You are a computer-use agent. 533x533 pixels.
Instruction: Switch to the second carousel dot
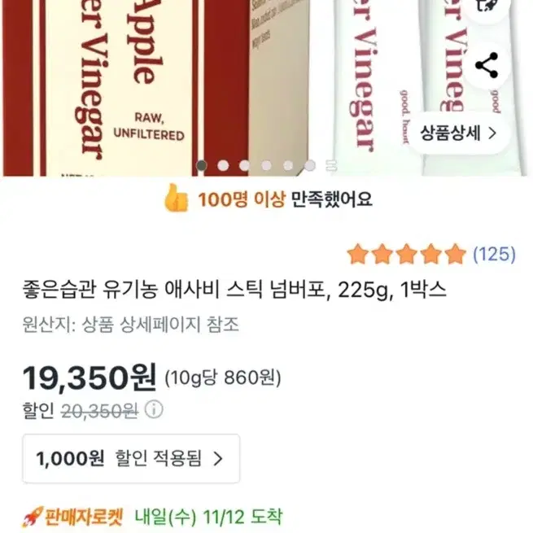(x=223, y=165)
